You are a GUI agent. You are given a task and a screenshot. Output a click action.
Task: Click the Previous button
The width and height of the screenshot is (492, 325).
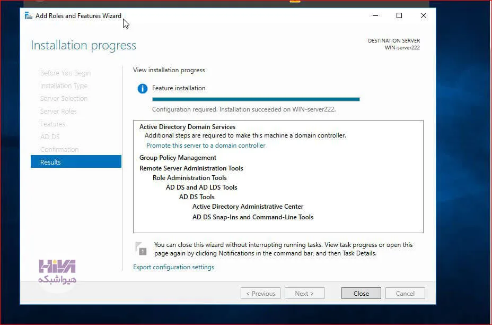tap(260, 293)
